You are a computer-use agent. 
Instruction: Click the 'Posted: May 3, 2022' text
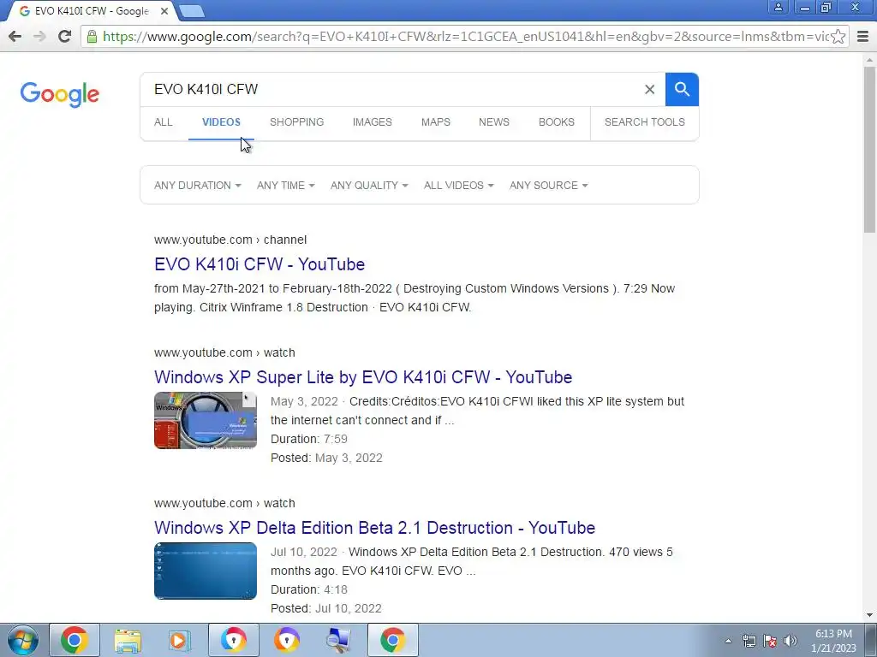click(x=326, y=459)
